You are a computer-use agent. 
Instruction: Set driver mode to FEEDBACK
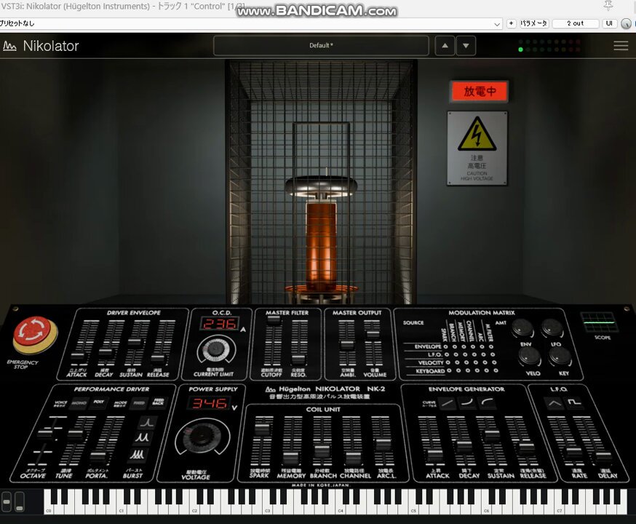click(x=158, y=402)
